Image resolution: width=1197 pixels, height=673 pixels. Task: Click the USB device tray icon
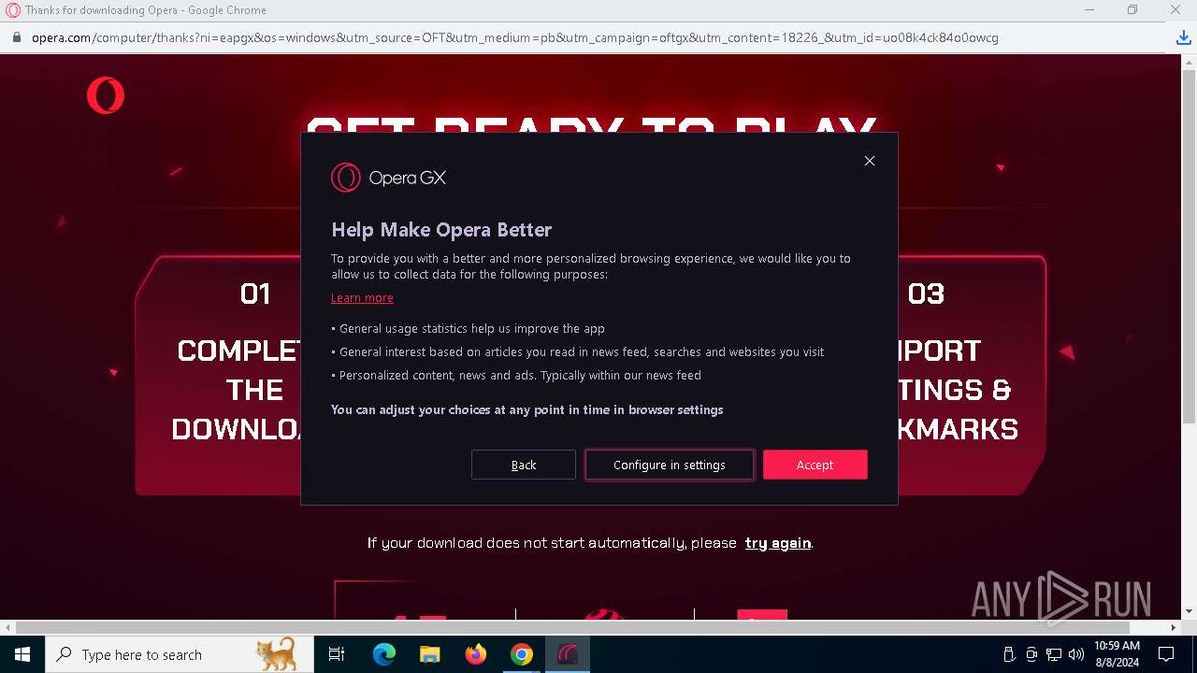pyautogui.click(x=1009, y=654)
